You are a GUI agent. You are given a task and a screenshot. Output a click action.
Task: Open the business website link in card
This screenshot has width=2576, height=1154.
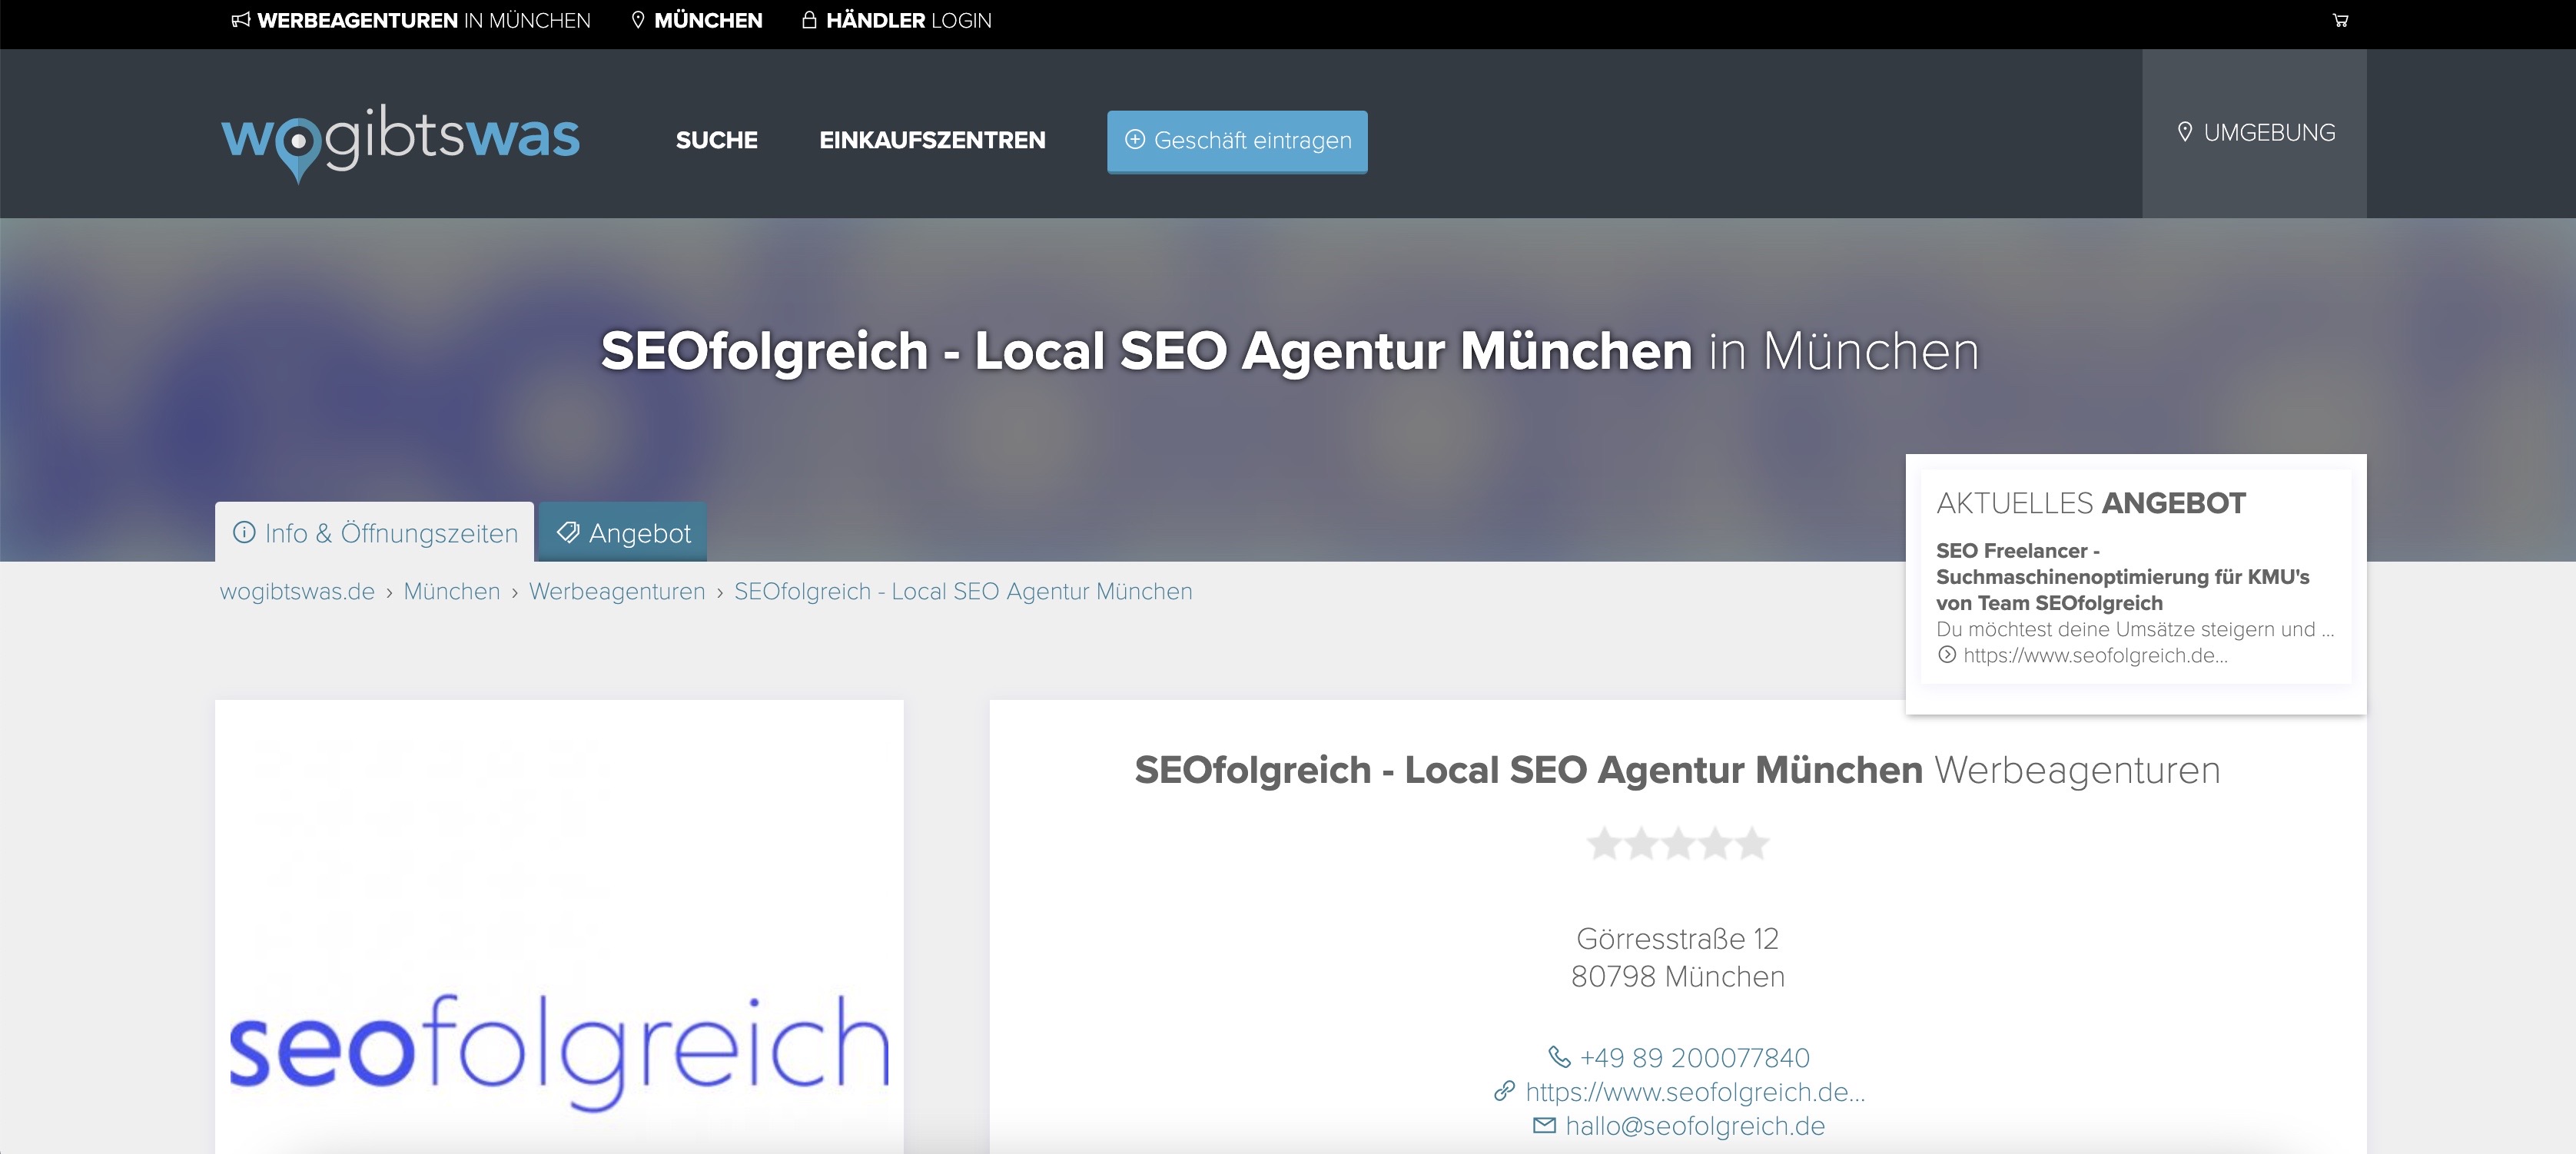point(1695,1091)
